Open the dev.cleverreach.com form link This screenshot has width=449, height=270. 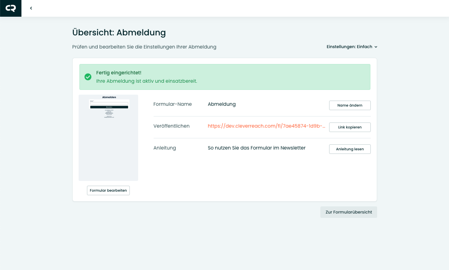(x=266, y=126)
